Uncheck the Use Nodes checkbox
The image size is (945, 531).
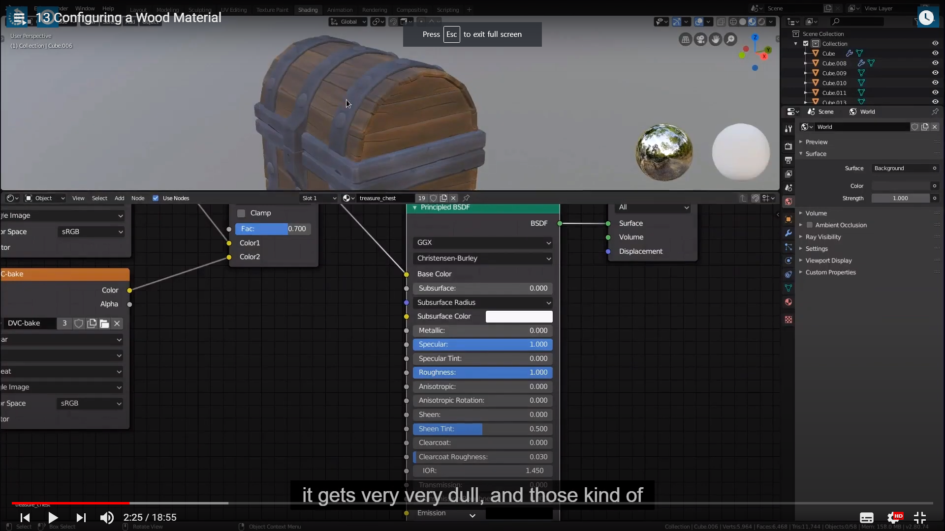point(156,198)
